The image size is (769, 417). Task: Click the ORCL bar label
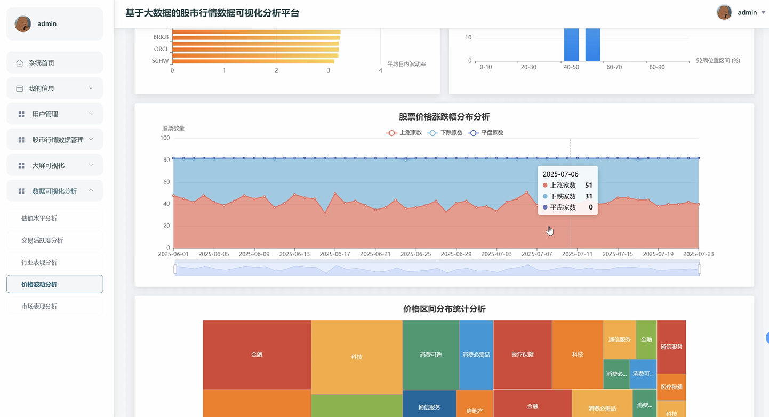(x=162, y=49)
